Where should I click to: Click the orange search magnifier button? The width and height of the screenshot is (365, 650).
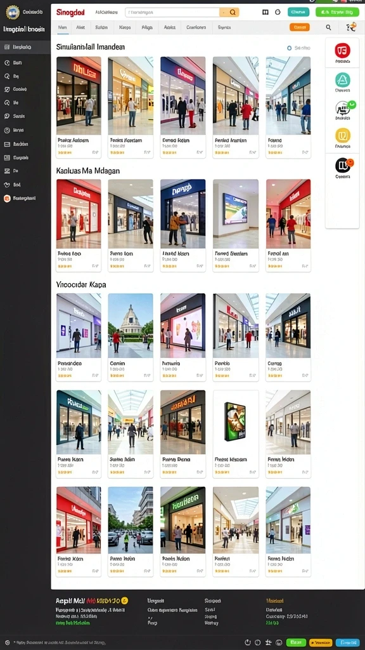click(229, 13)
